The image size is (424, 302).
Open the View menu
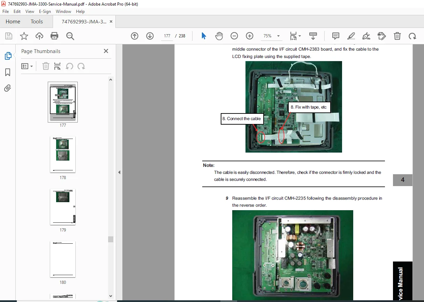tap(30, 12)
